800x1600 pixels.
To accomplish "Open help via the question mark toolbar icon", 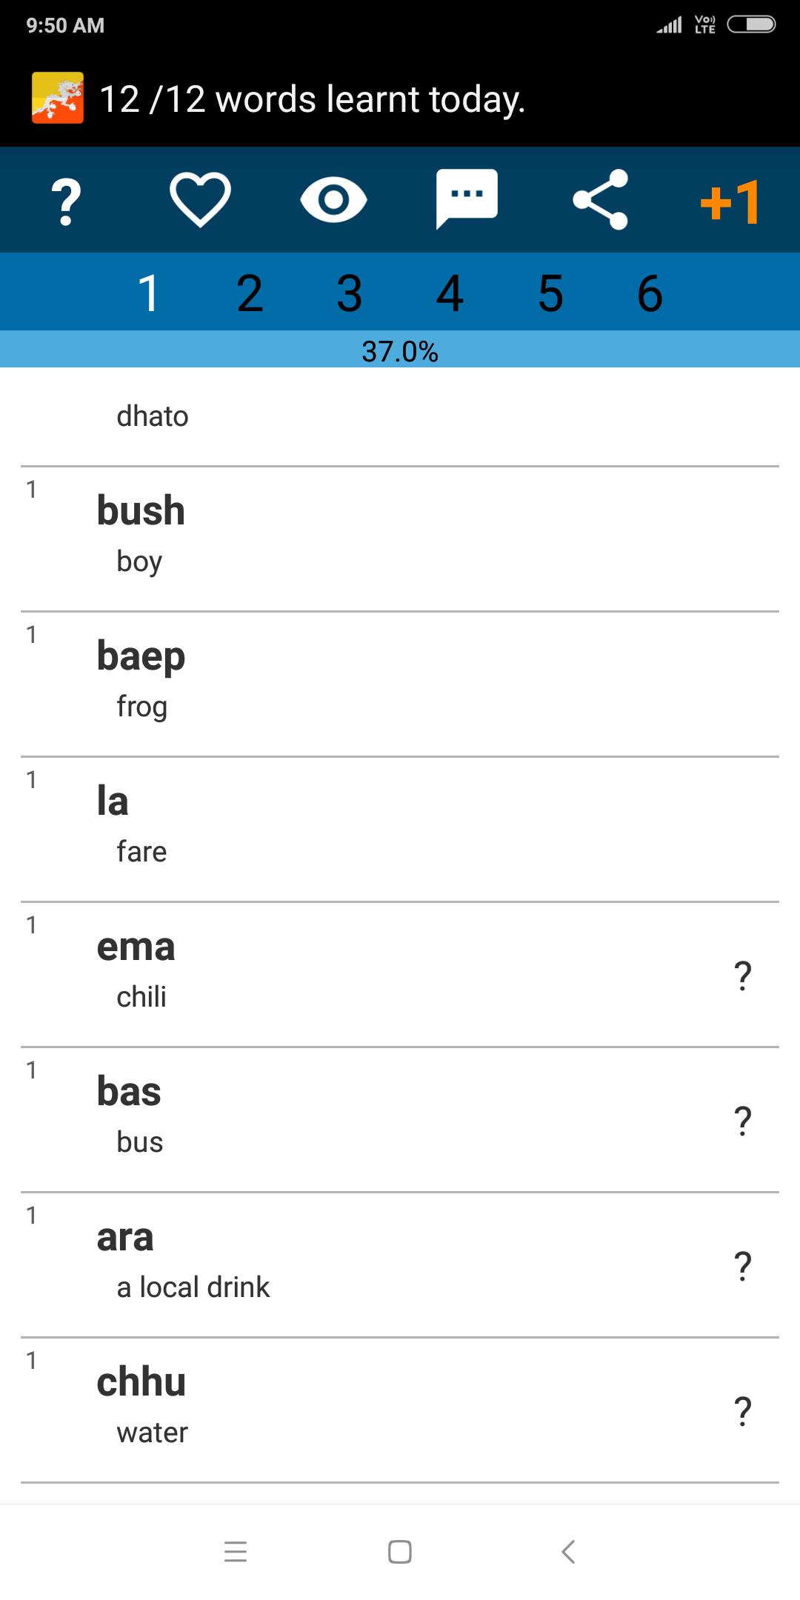I will click(x=67, y=201).
